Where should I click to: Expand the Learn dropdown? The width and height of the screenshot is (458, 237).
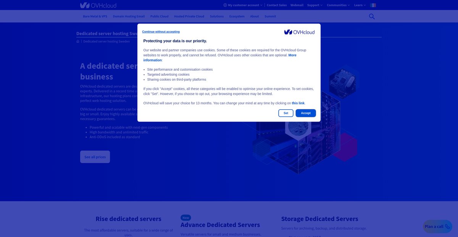360,5
